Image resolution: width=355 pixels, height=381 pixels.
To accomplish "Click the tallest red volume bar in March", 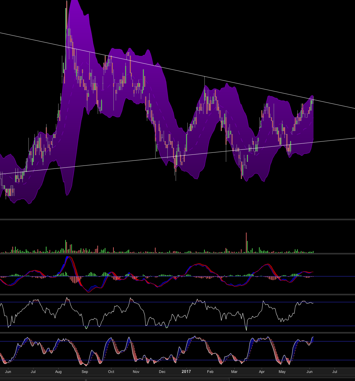I will [246, 243].
